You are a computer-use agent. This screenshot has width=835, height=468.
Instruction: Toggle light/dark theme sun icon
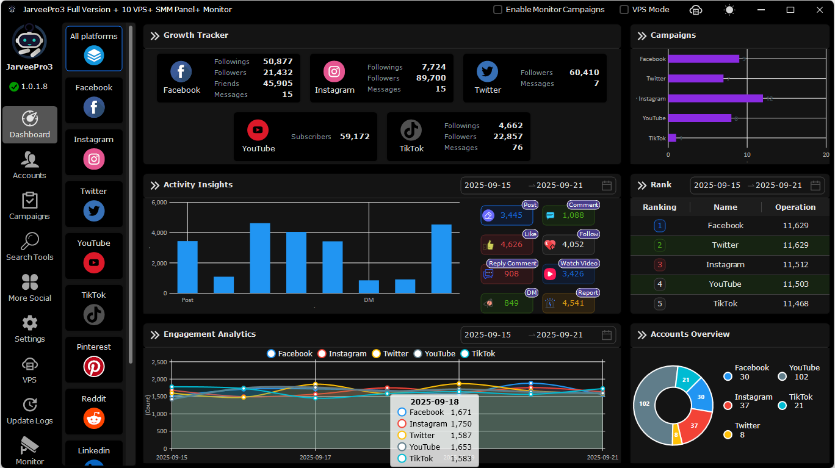tap(729, 10)
